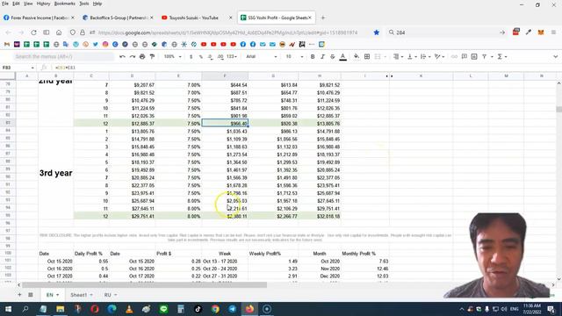Viewport: 562px width, 316px height.
Task: Go to the browser home page
Action: pyautogui.click(x=59, y=32)
